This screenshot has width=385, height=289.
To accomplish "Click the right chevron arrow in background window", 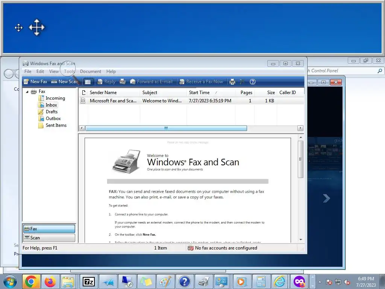I will 326,198.
